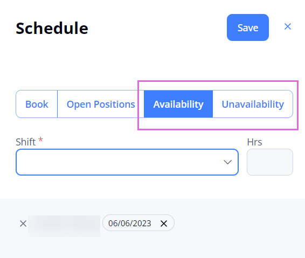Click empty space under the Shift dropdown

pyautogui.click(x=127, y=187)
